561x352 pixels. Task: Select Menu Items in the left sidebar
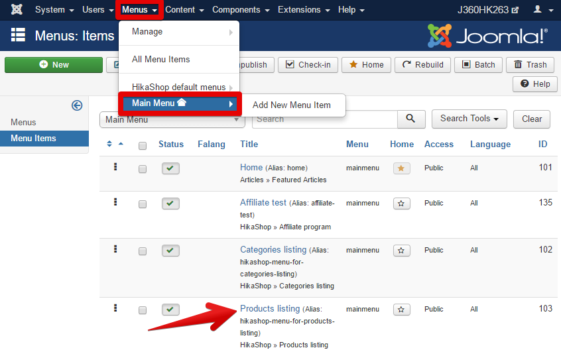(x=44, y=138)
